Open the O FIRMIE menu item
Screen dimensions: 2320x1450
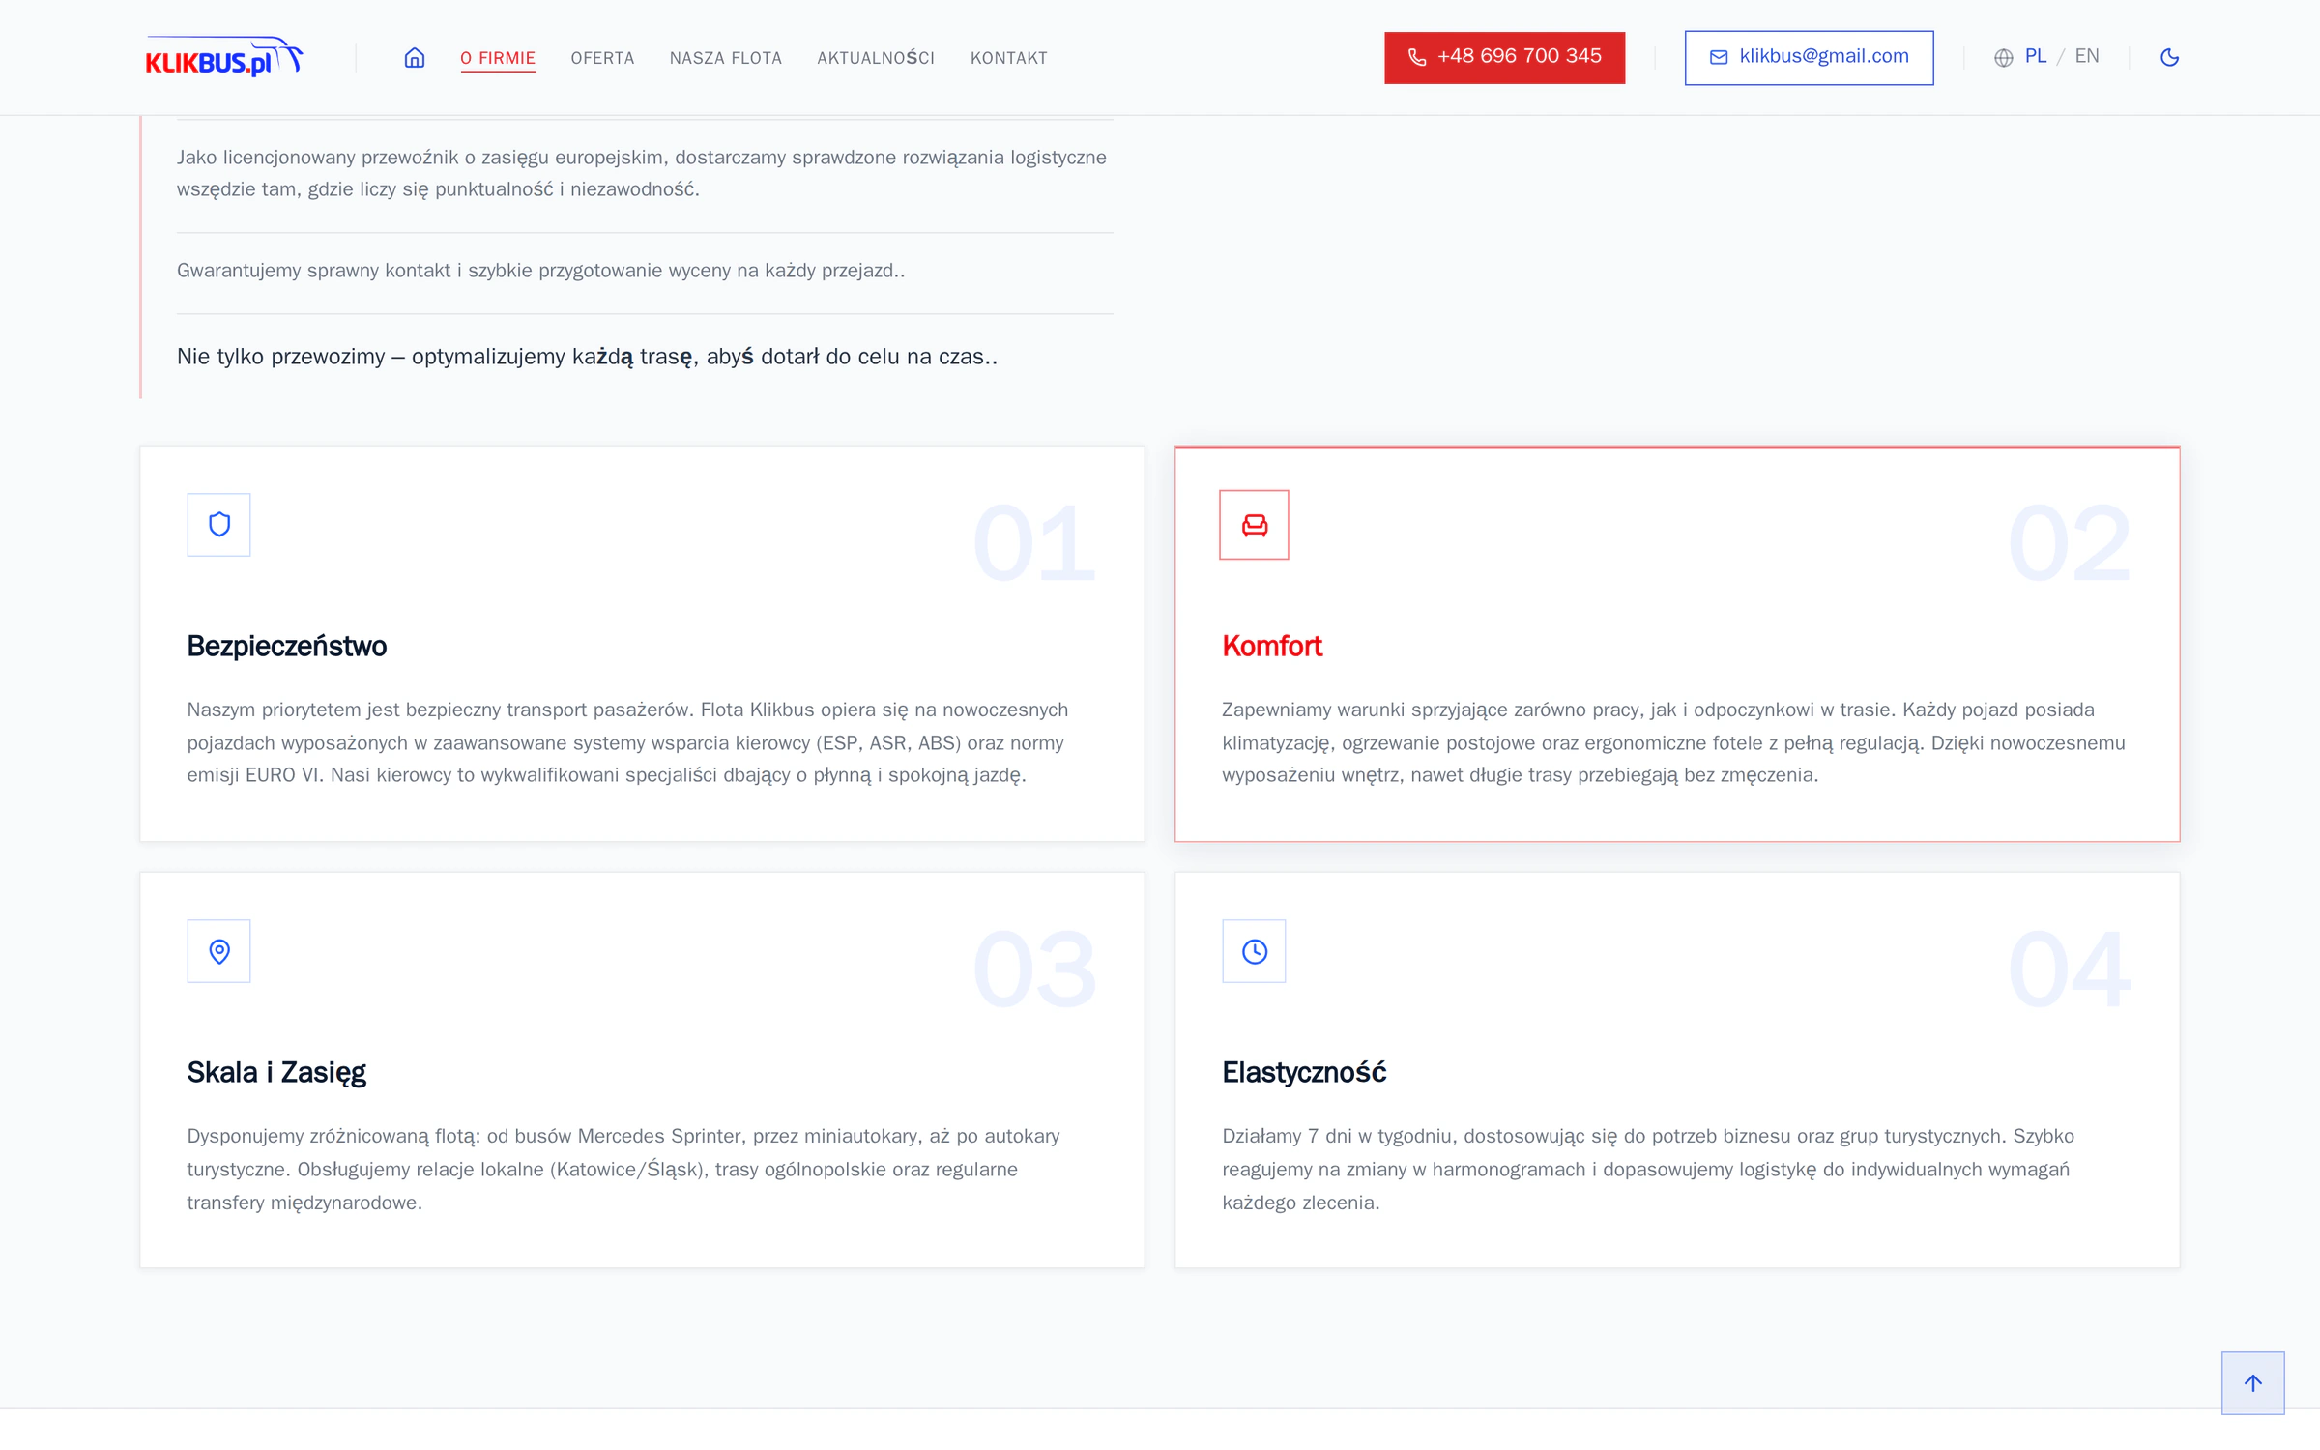coord(498,58)
